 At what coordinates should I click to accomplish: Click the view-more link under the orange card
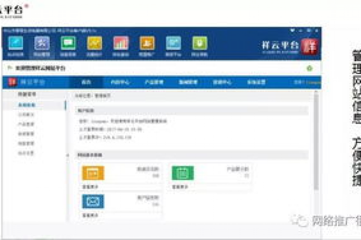90,187
